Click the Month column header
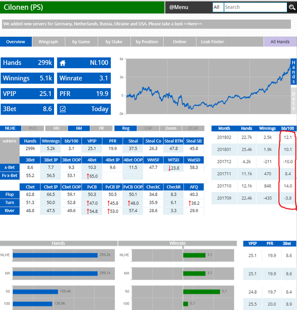Image resolution: width=297 pixels, height=310 pixels. (224, 128)
